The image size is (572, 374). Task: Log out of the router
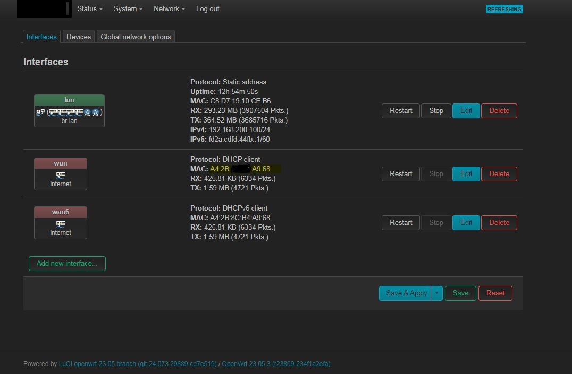click(x=207, y=9)
